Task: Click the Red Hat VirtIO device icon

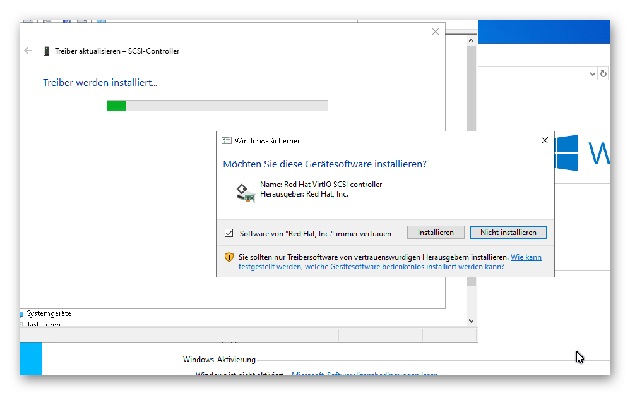Action: coord(245,192)
